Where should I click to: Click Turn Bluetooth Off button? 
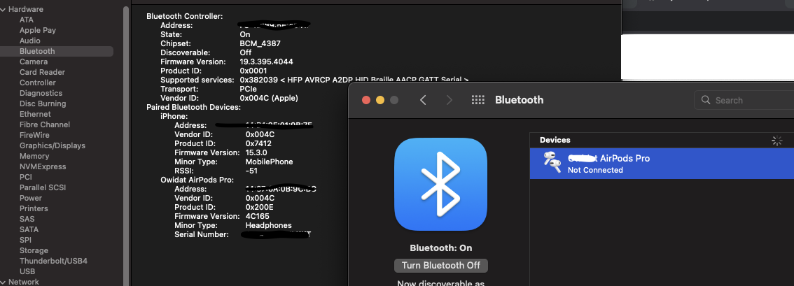pyautogui.click(x=440, y=265)
